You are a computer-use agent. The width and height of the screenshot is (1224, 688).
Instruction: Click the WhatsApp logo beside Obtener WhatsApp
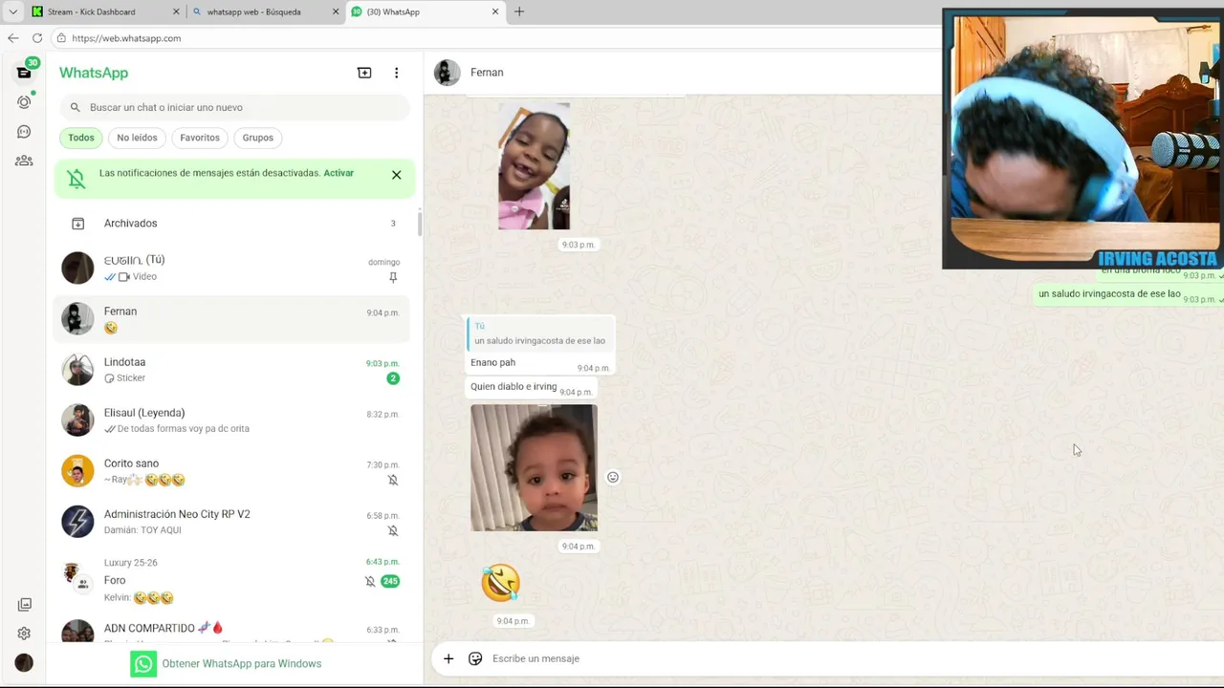click(143, 664)
